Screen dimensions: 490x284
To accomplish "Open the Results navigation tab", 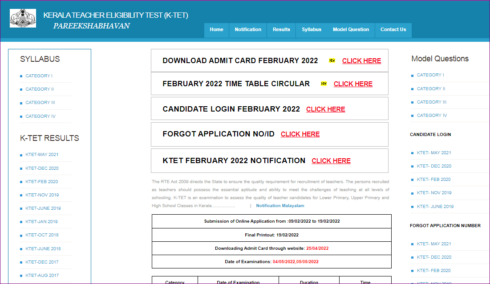I will [x=281, y=30].
